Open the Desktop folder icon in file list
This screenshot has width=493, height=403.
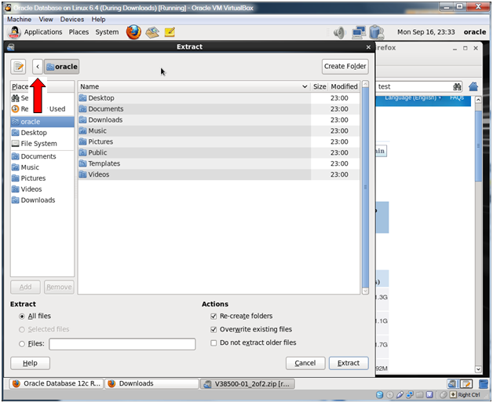click(x=83, y=98)
